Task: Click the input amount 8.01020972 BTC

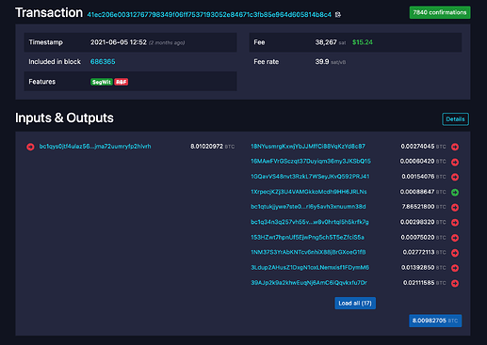Action: tap(212, 147)
